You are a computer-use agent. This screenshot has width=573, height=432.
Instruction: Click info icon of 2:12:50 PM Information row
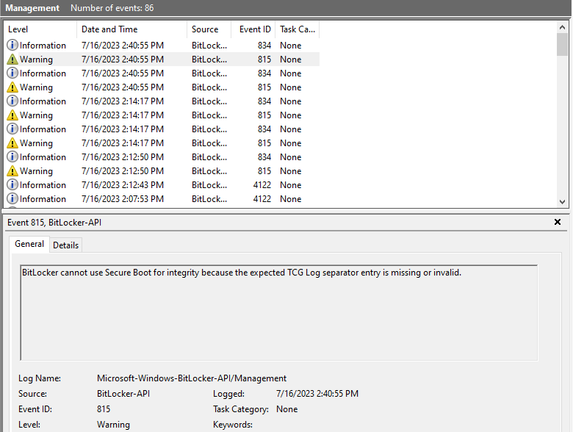coord(12,156)
